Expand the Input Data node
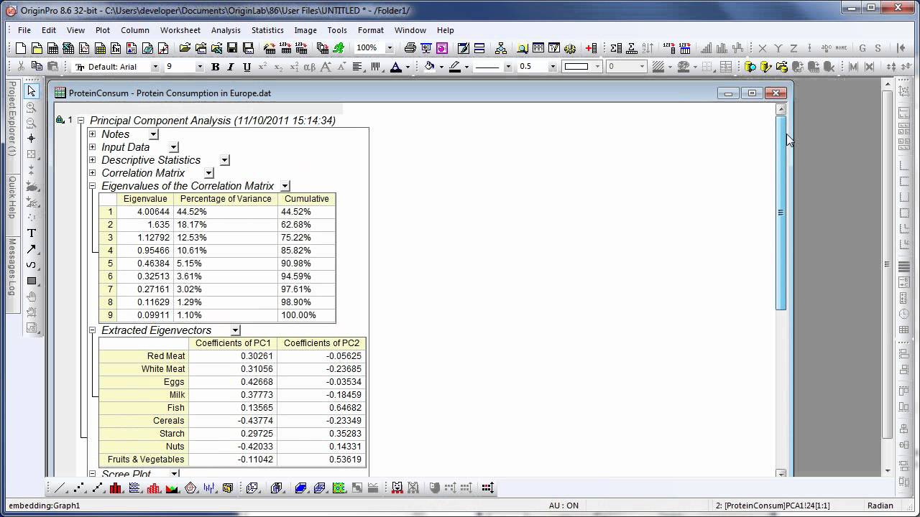 (x=92, y=147)
